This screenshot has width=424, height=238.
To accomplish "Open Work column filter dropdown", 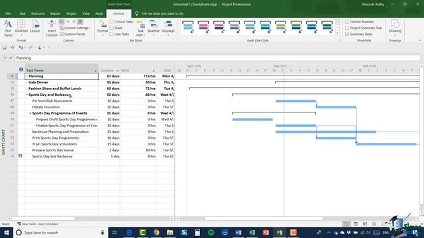I will click(153, 71).
